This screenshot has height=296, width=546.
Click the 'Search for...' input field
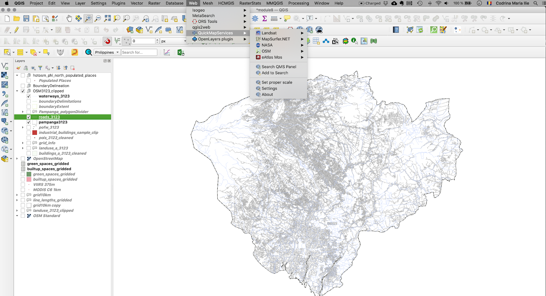pos(139,52)
